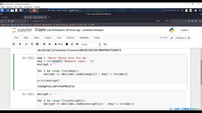Click the Python logo icon
The image size is (202, 113).
tap(172, 30)
